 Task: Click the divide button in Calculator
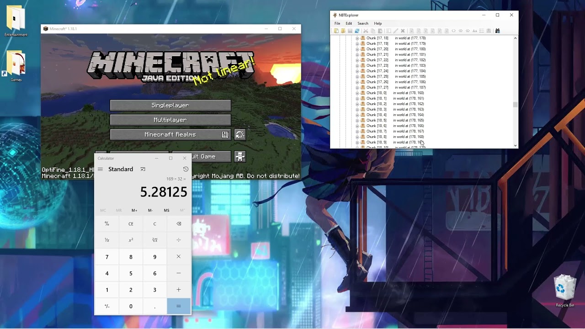(179, 240)
